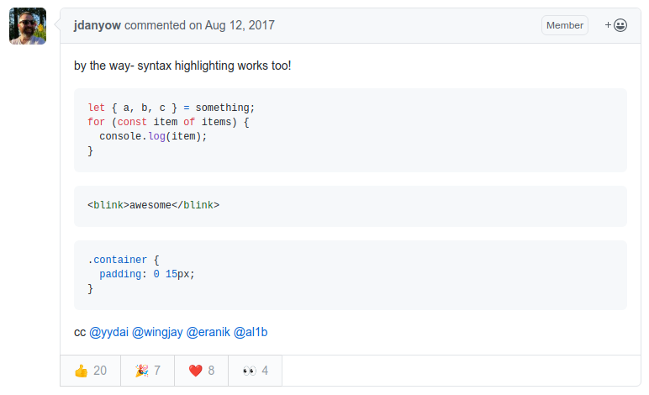Toggle the party popper reaction
Viewport: 649px width, 395px height.
[147, 370]
